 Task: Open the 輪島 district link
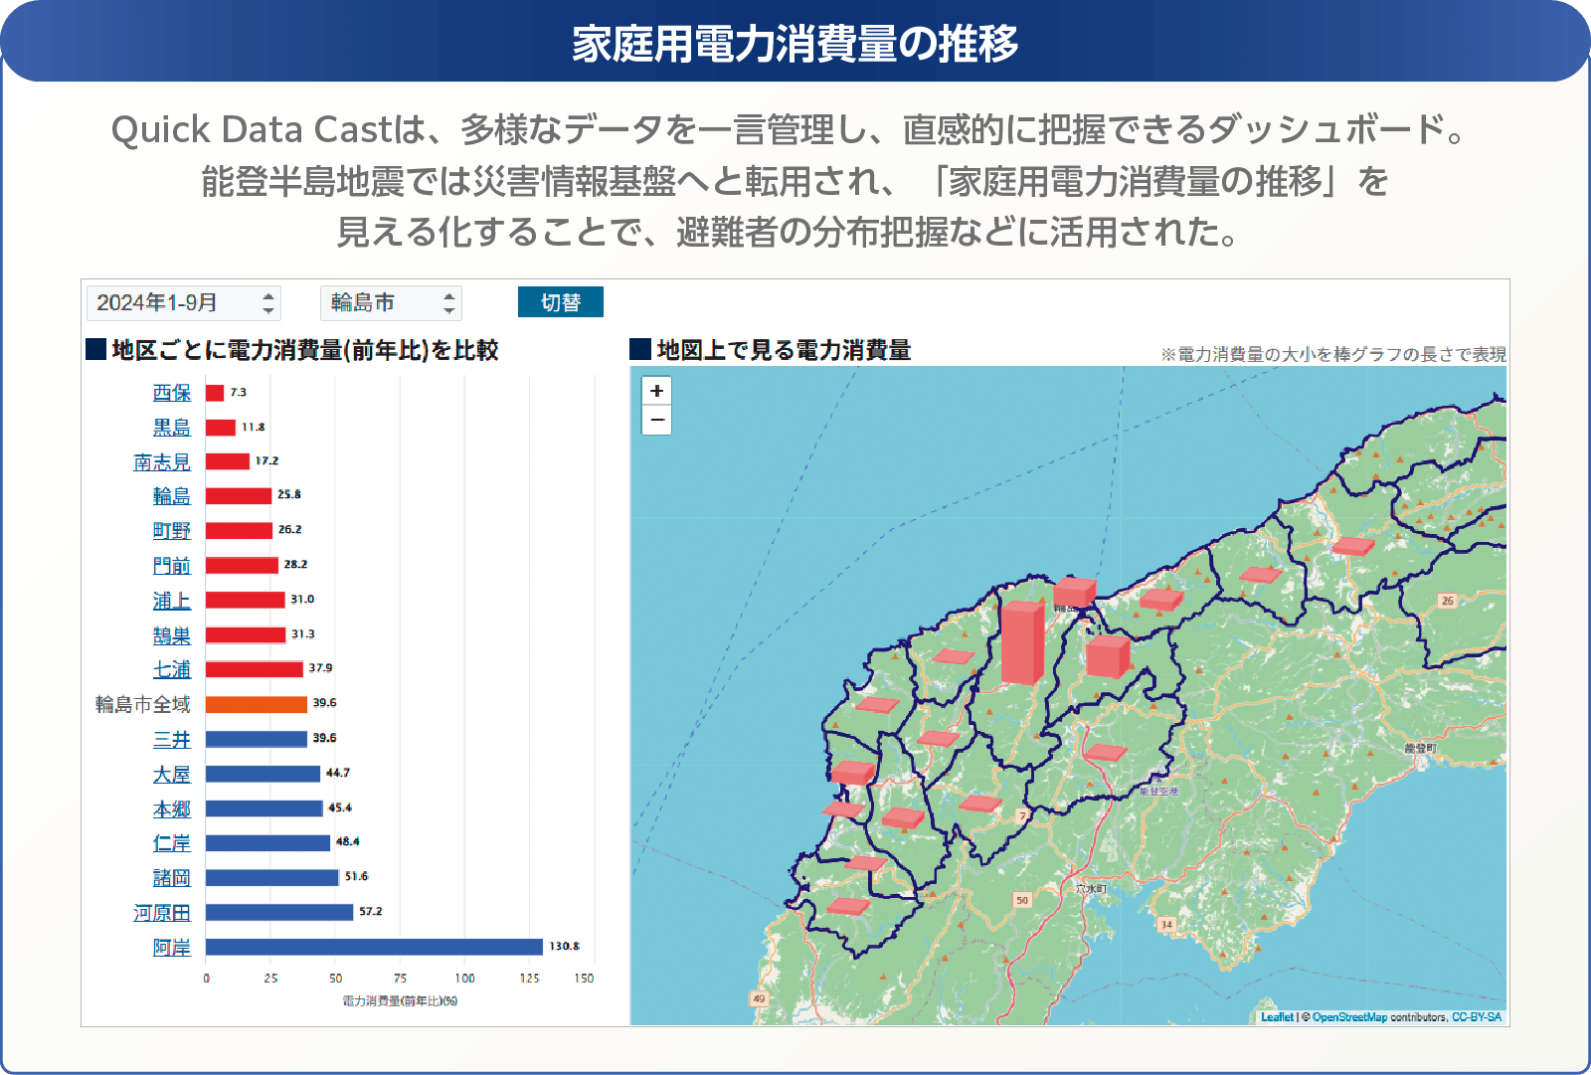pyautogui.click(x=171, y=496)
